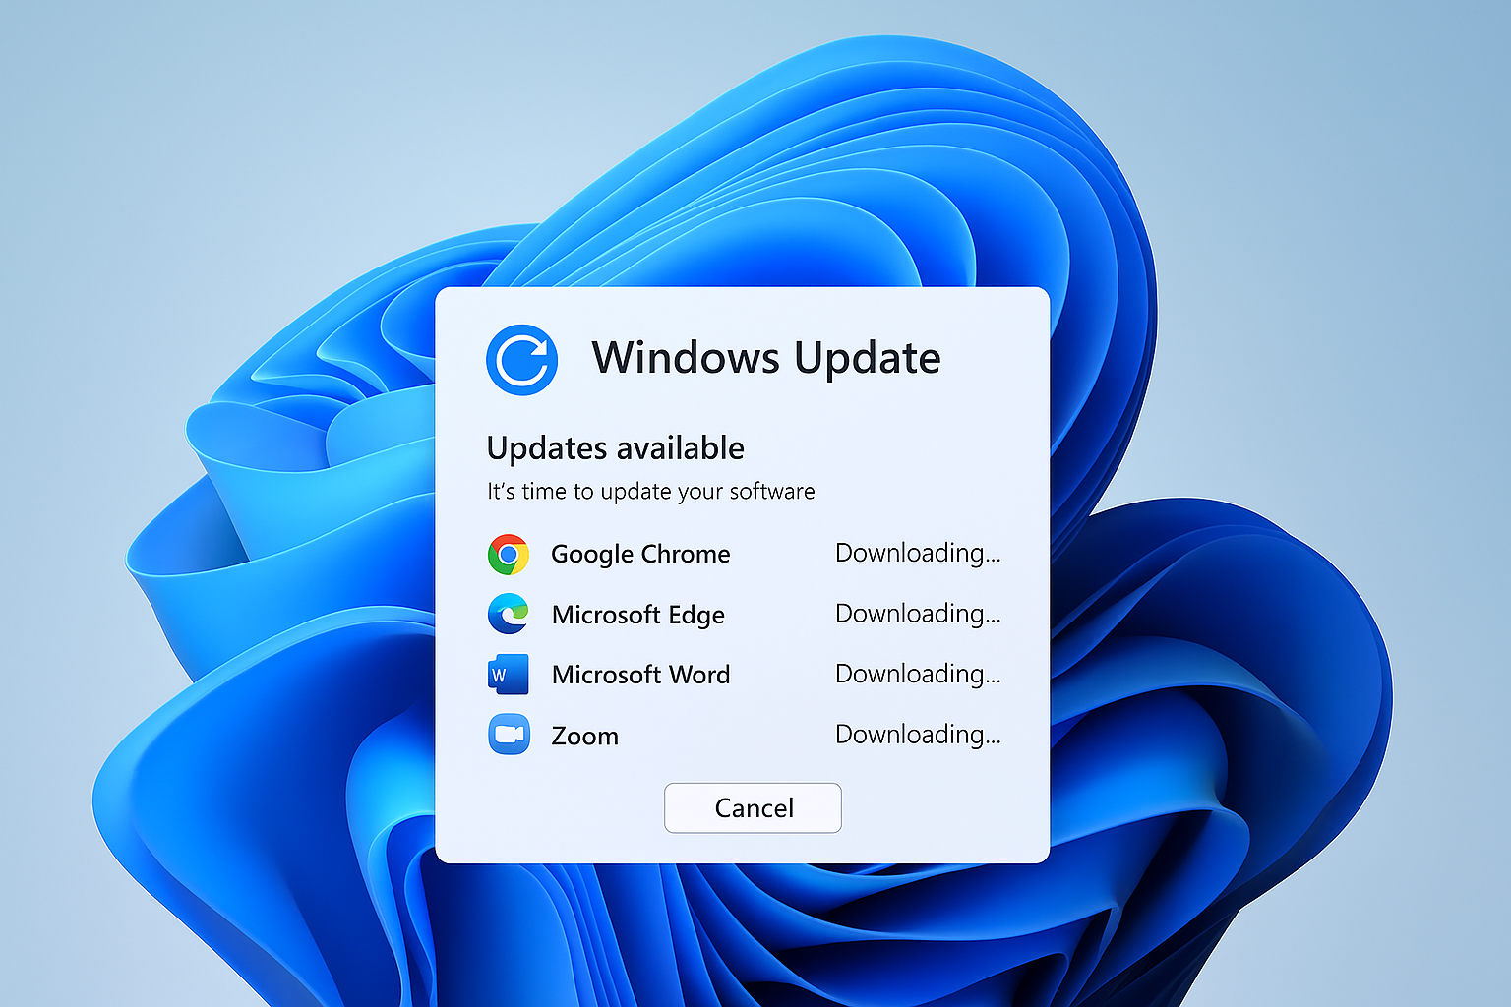Select the Zoom app icon

coord(509,735)
